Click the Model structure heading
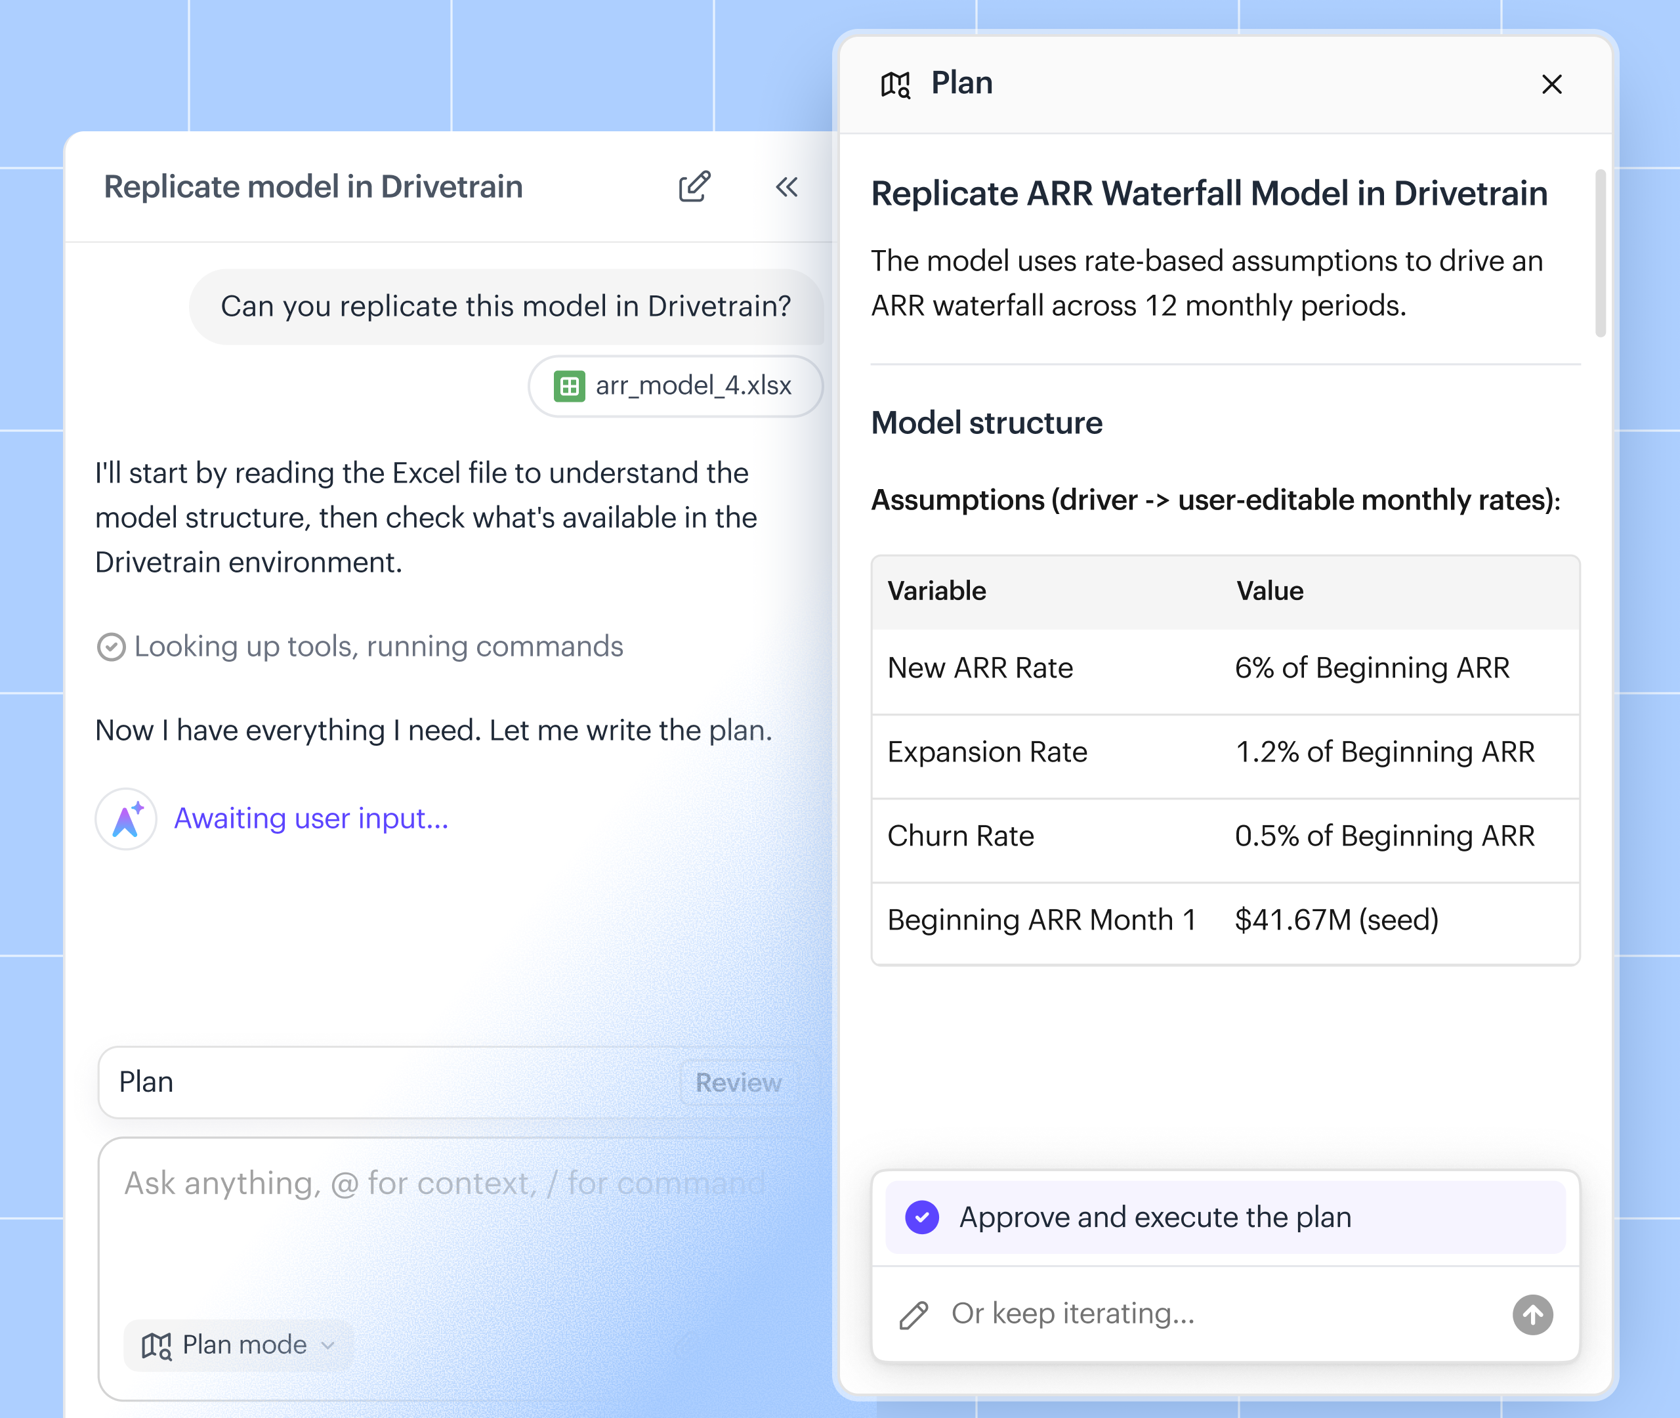The height and width of the screenshot is (1418, 1680). 986,423
